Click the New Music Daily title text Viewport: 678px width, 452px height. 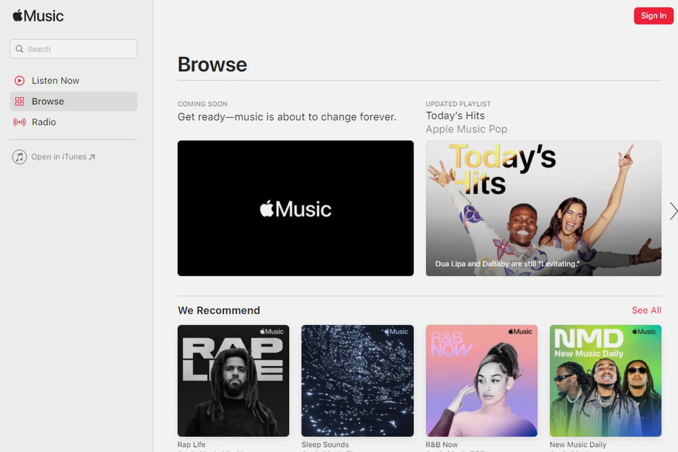(x=578, y=444)
